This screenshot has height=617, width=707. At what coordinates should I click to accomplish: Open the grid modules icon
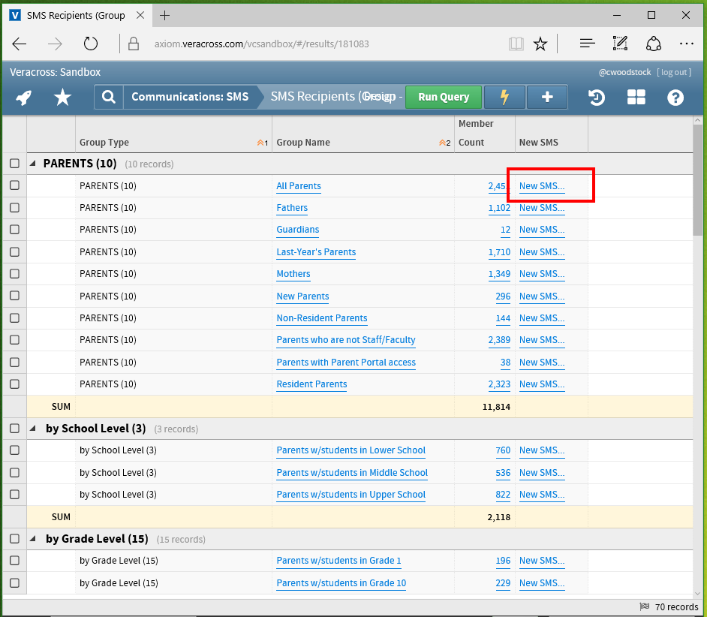[636, 97]
